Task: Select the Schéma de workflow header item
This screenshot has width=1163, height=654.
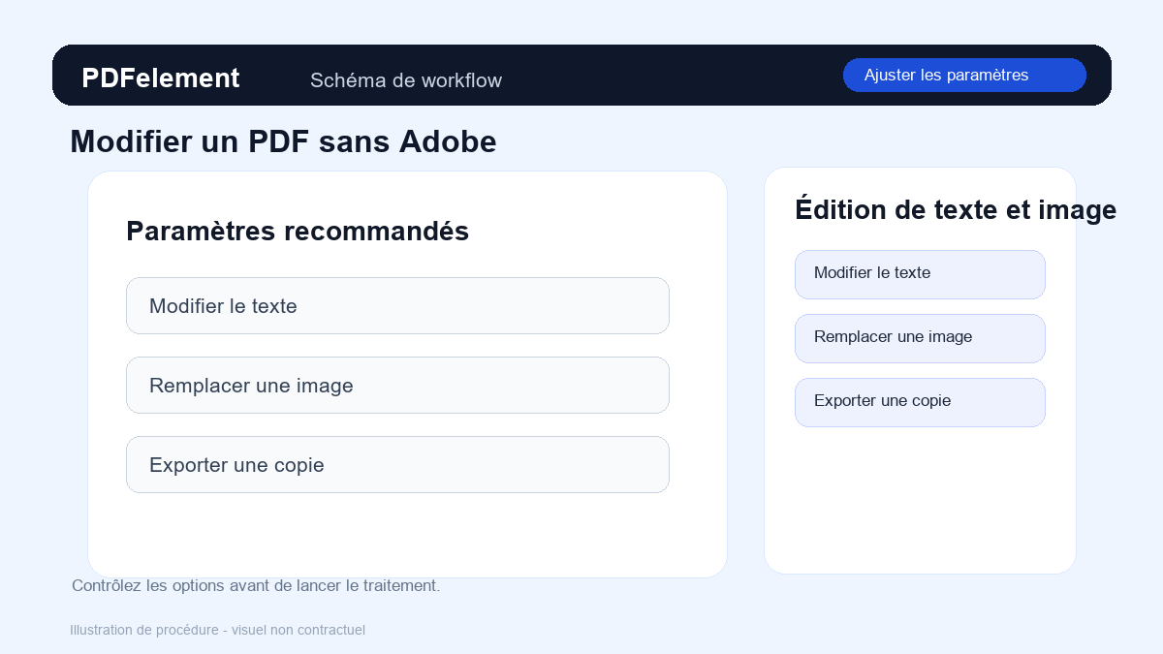Action: coord(406,80)
